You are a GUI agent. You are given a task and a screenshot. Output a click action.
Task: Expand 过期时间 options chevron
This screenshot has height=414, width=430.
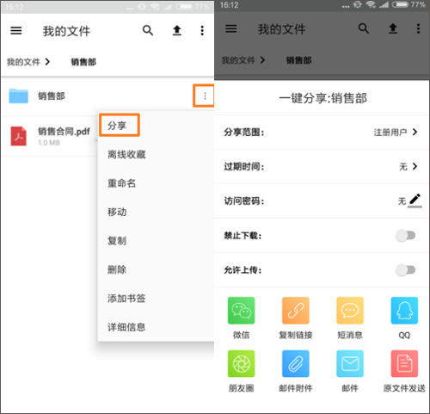(x=415, y=166)
